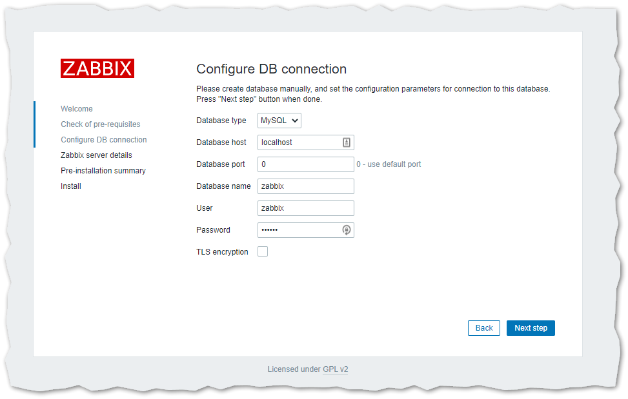Viewport: 628px width, 399px height.
Task: Jump to the Pre-installation summary step
Action: pos(103,171)
